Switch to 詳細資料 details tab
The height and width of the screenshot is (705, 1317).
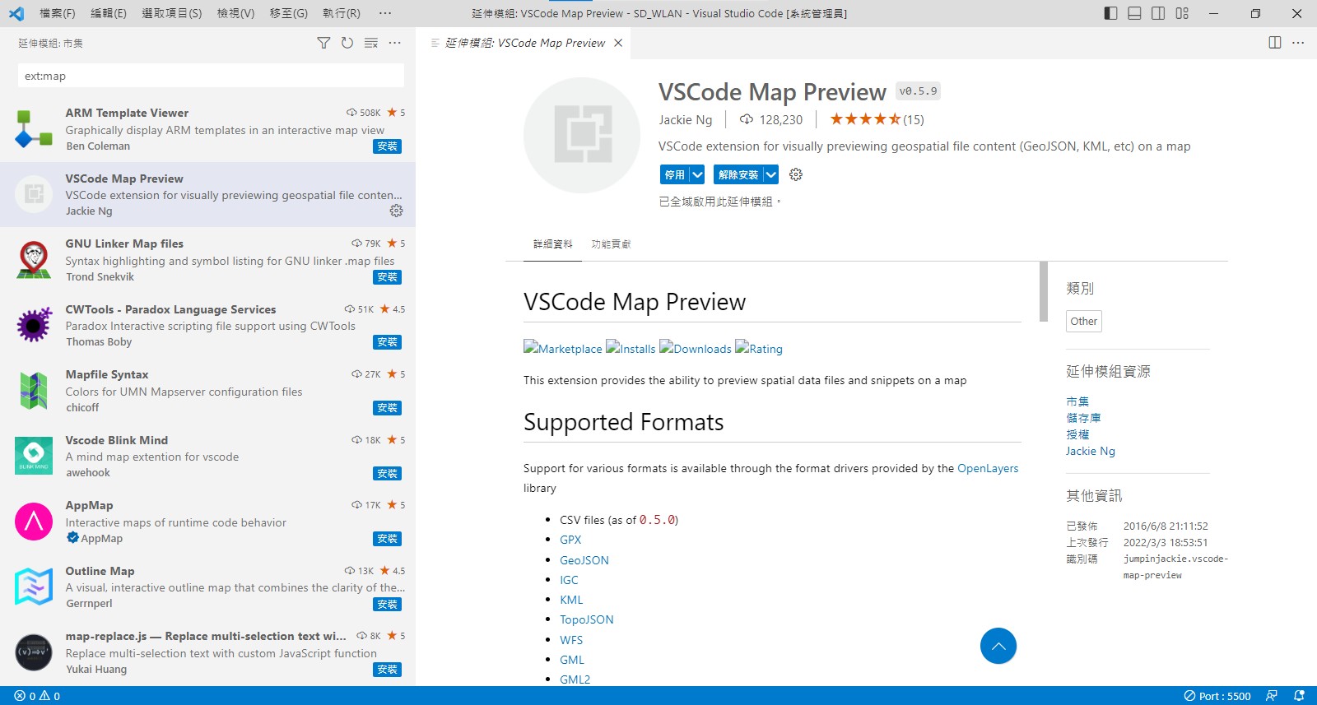(x=553, y=244)
